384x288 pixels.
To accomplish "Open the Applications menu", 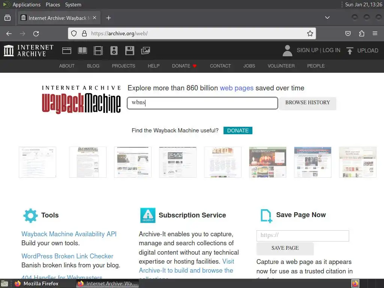I will coord(27,4).
